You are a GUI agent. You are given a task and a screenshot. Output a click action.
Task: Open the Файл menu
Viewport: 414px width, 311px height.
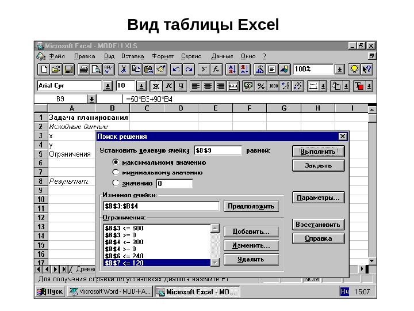click(57, 56)
